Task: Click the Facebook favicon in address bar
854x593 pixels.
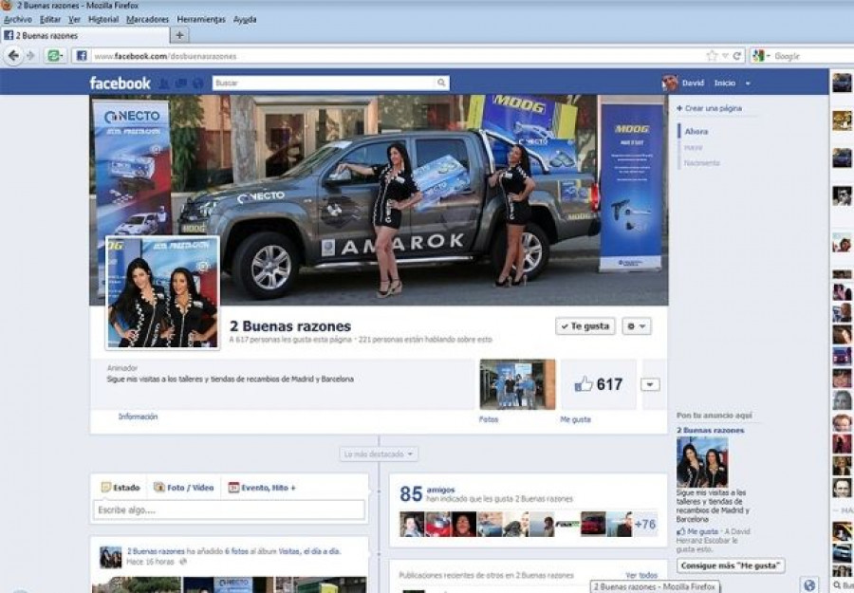Action: 82,56
